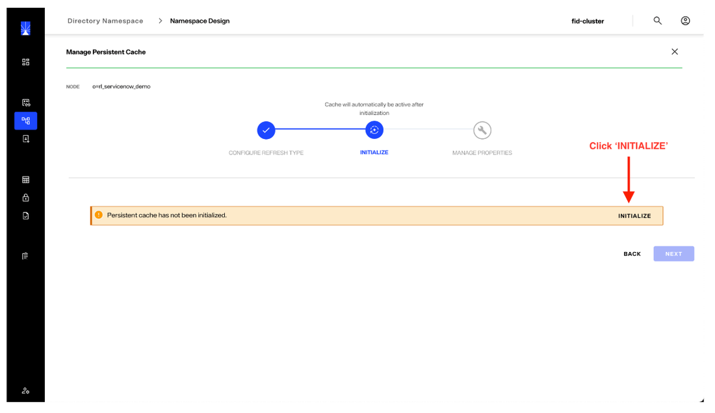
Task: Open the dashboard grid icon in sidebar
Action: point(25,62)
